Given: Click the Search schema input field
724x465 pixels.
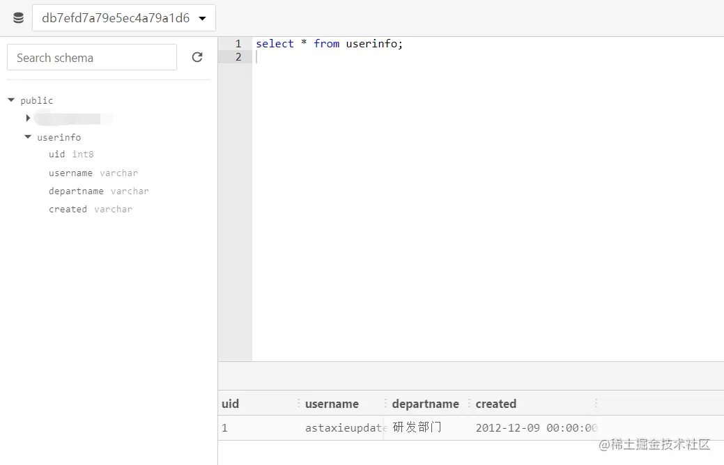Looking at the screenshot, I should point(92,57).
